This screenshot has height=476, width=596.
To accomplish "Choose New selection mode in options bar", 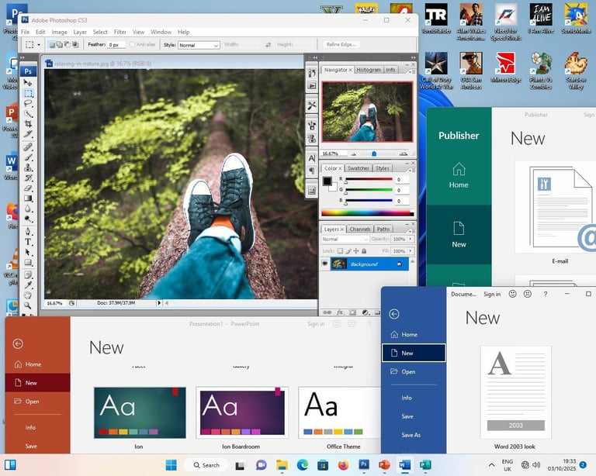I will (52, 45).
